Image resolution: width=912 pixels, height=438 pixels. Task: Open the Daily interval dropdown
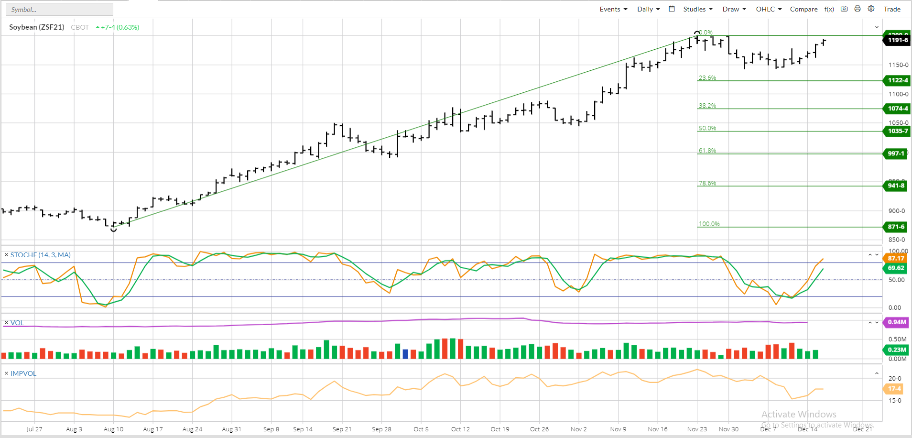[x=648, y=9]
